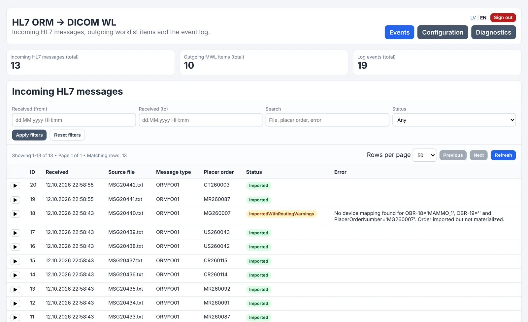Click the Reset filters button
This screenshot has height=322, width=528.
tap(67, 135)
